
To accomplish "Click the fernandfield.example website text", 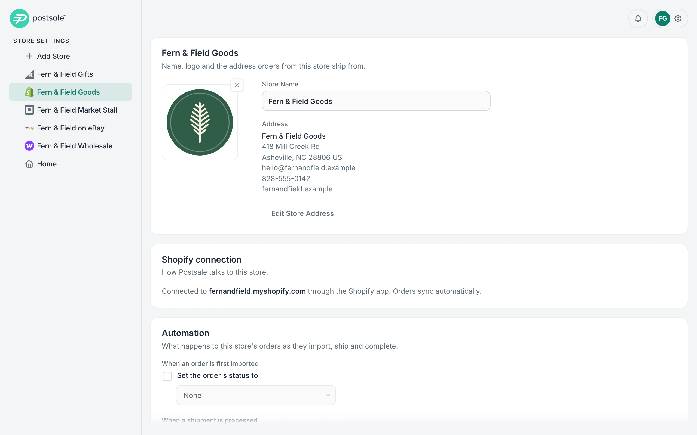I will tap(297, 189).
